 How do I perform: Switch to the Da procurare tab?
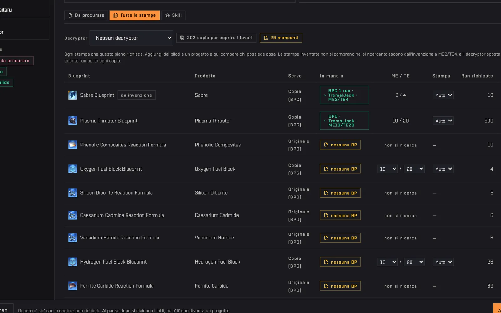[x=86, y=15]
